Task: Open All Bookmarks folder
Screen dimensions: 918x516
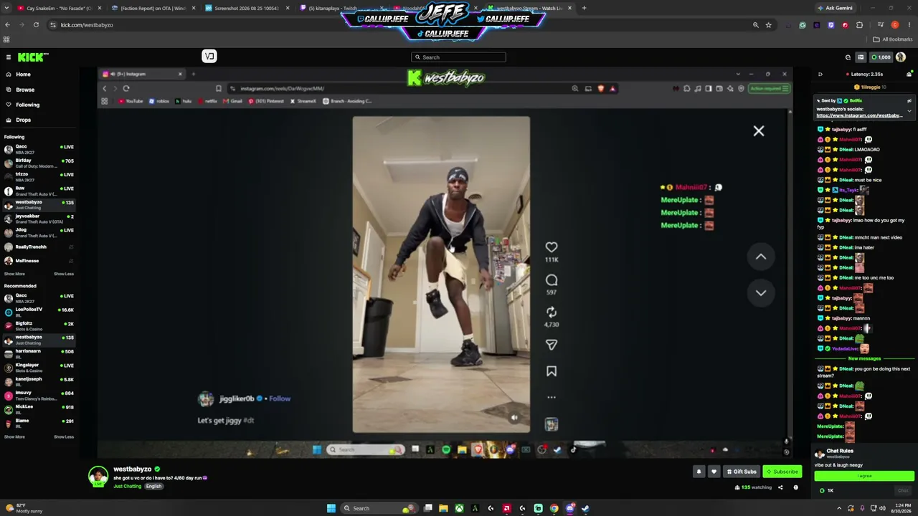Action: click(891, 39)
